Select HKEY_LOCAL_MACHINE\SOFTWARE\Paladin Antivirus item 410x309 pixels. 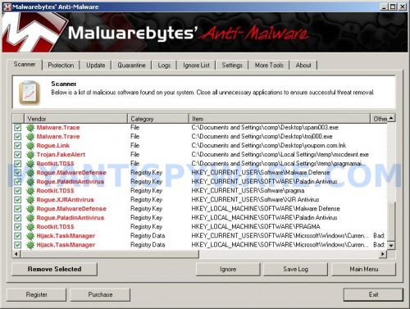click(264, 218)
